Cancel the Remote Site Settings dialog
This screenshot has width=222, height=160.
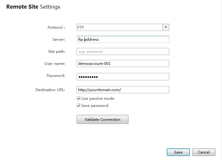[203, 152]
